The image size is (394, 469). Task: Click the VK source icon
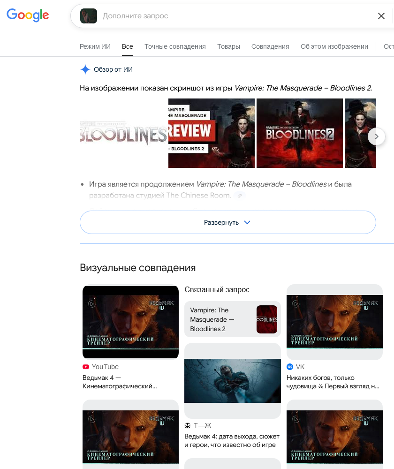(290, 367)
